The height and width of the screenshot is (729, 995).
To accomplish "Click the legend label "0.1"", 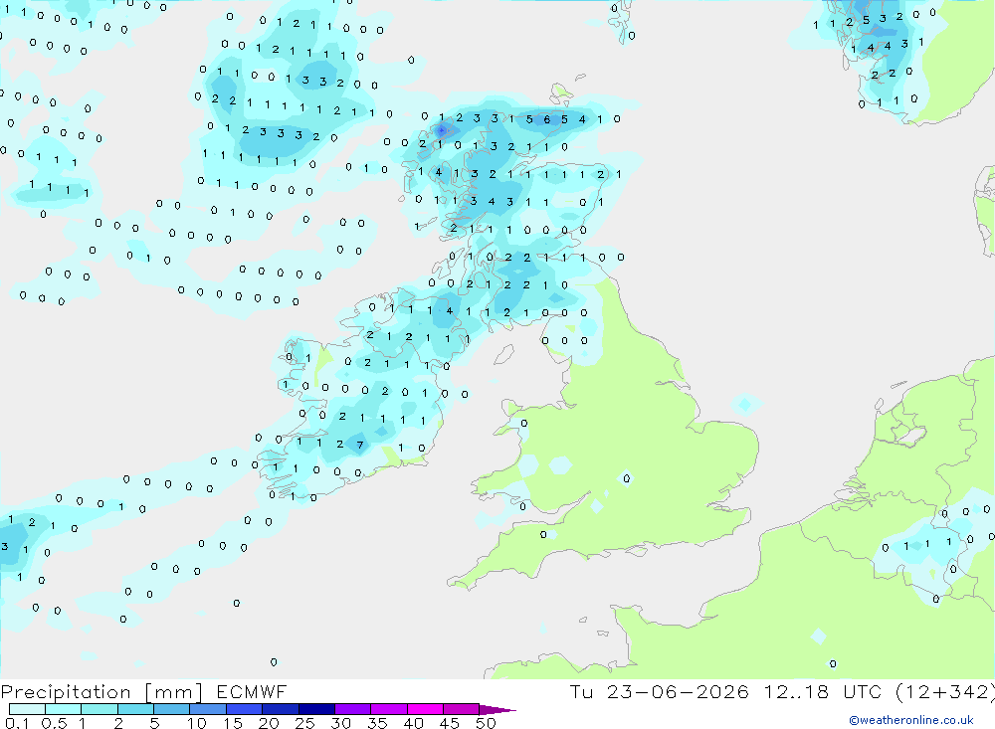I will coord(17,723).
